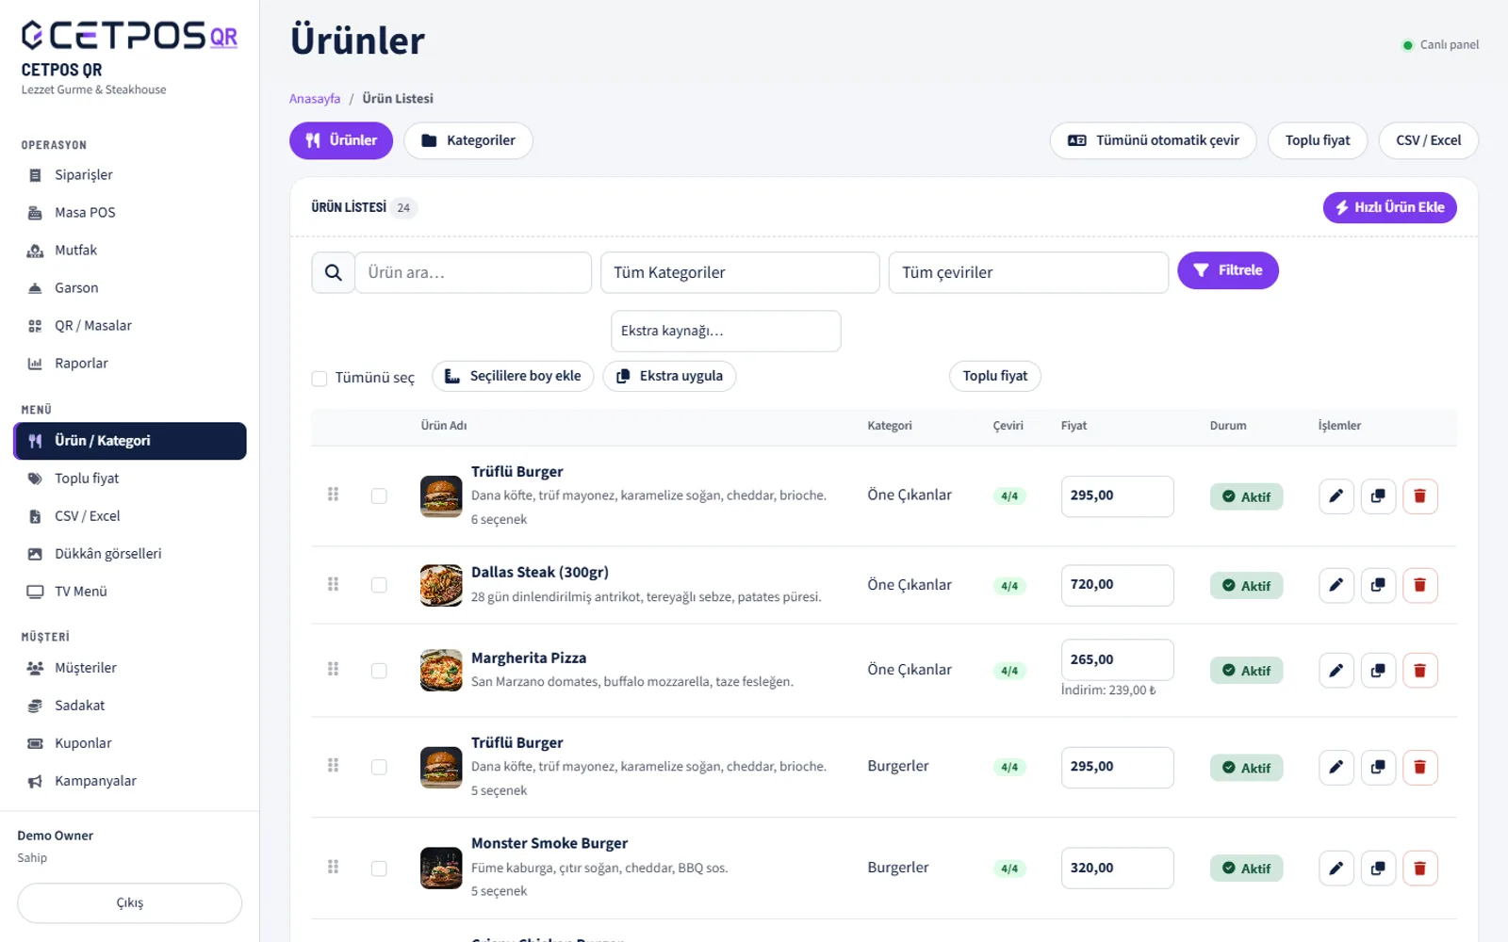This screenshot has height=942, width=1508.
Task: Duplicate the first Trüflü Burger via copy icon
Action: pos(1378,496)
